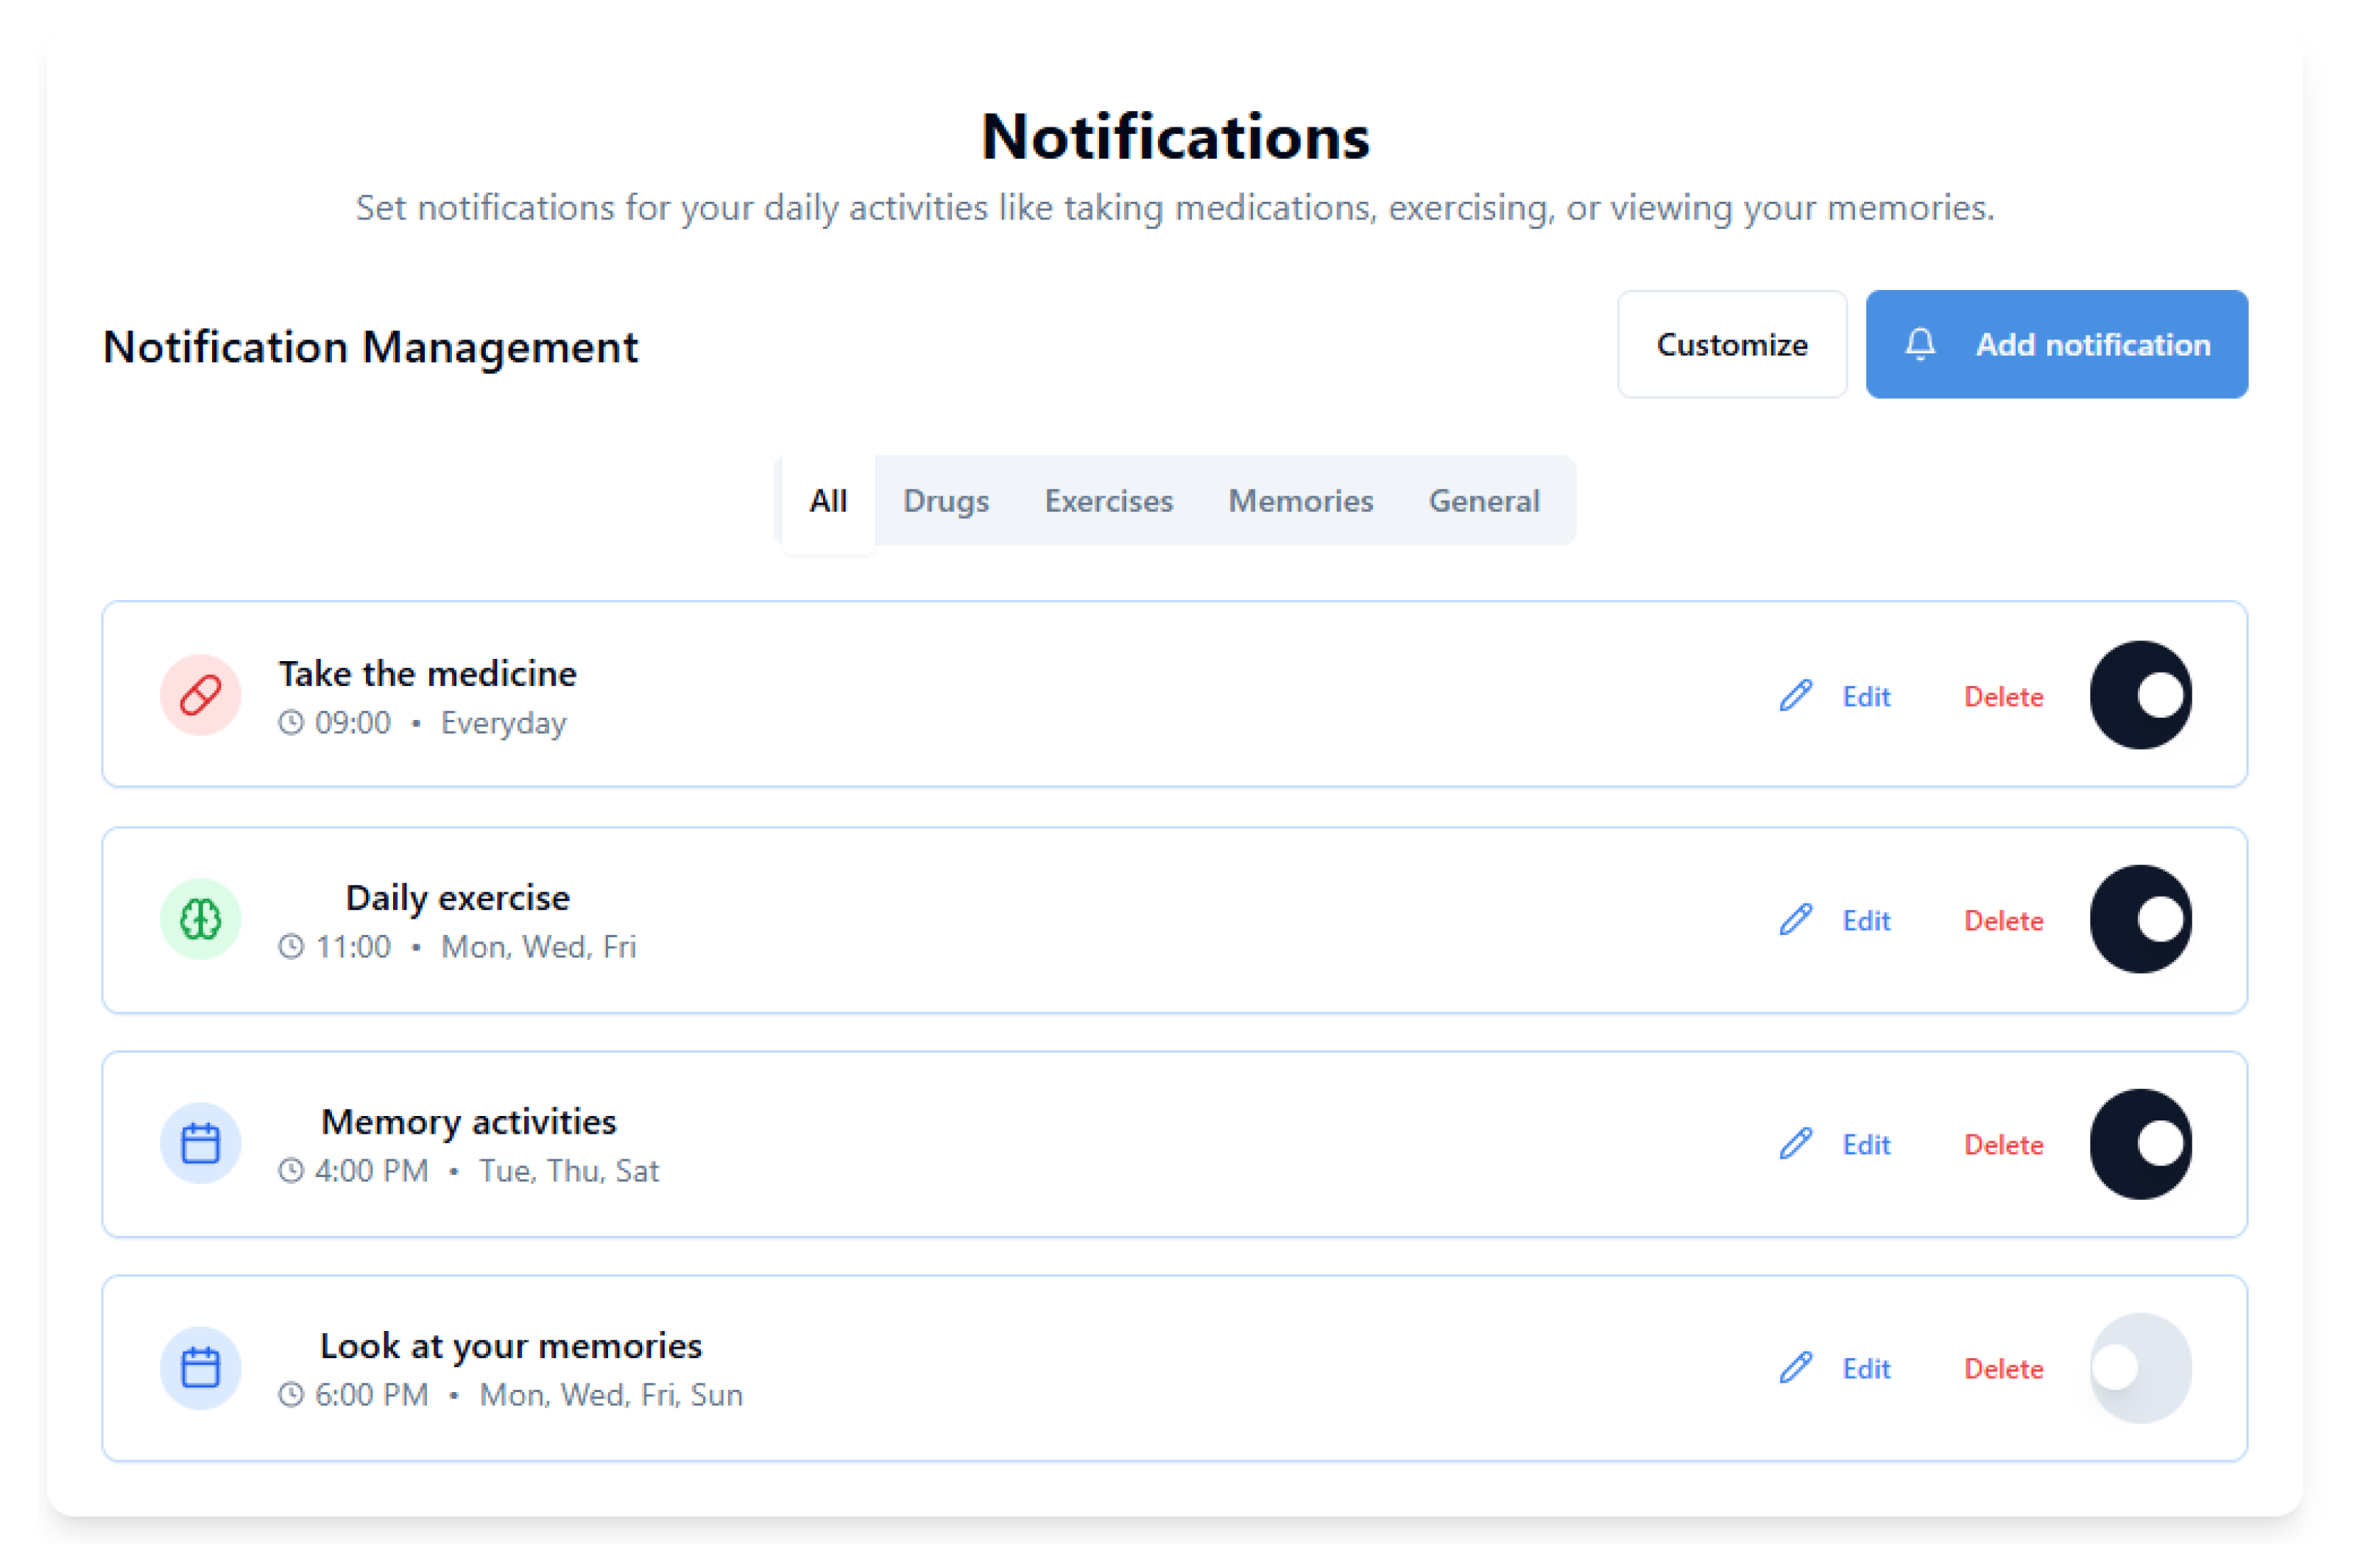Delete the Daily exercise notification
Image resolution: width=2355 pixels, height=1568 pixels.
point(2003,920)
